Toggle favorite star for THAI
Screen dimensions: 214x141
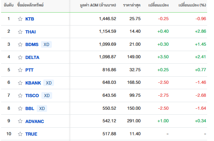[20, 32]
